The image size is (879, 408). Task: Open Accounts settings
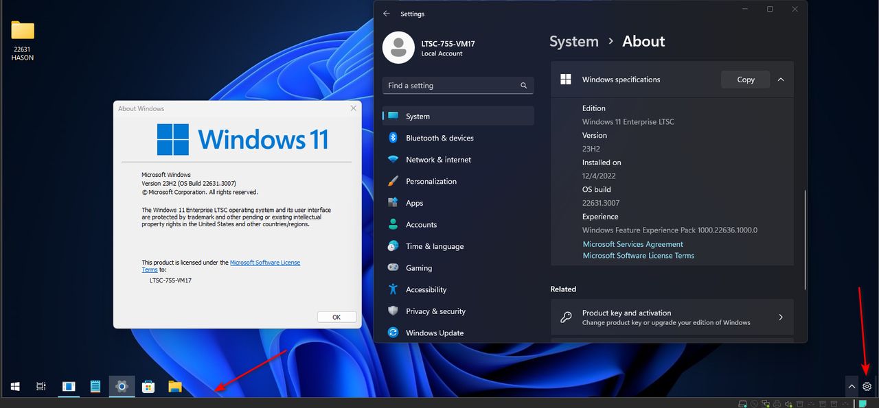[x=458, y=224]
